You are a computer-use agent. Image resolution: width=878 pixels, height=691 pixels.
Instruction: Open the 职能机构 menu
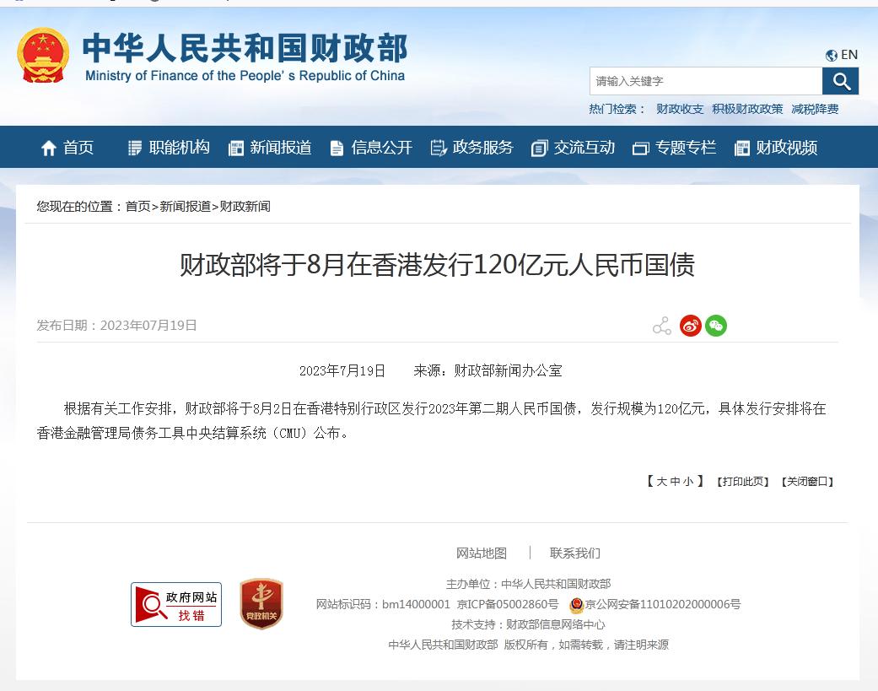[169, 148]
